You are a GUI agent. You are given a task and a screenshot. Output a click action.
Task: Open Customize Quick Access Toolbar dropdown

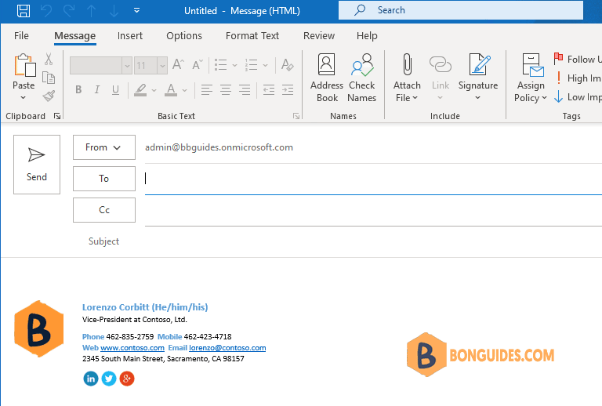tap(136, 10)
